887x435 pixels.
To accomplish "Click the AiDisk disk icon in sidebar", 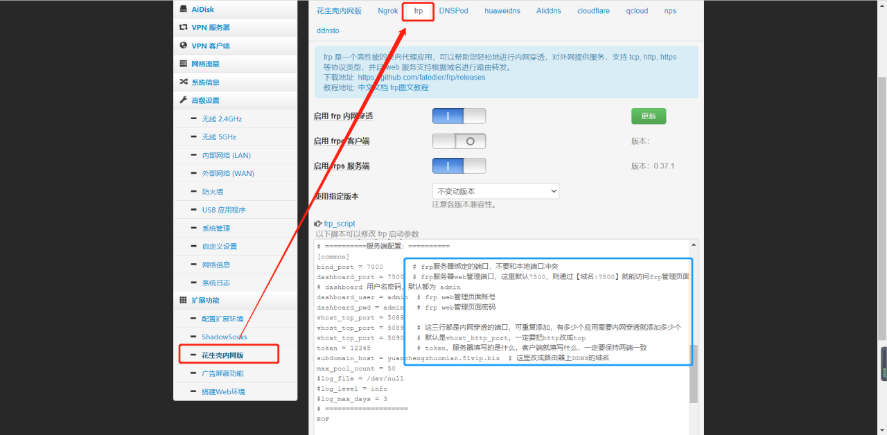I will [x=184, y=9].
